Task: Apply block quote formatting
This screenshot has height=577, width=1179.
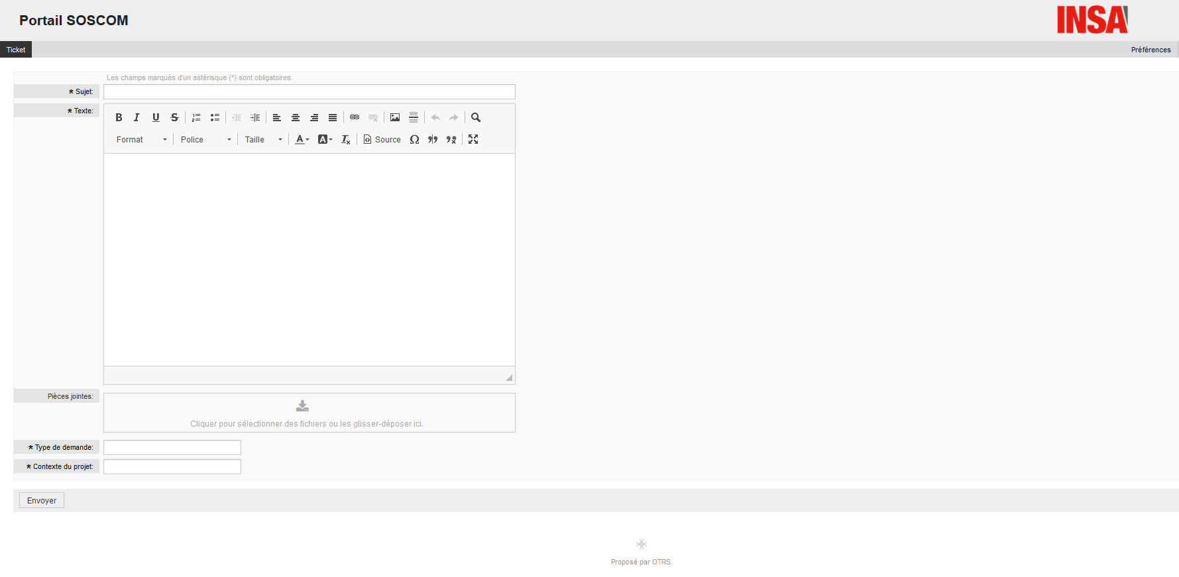Action: [433, 139]
